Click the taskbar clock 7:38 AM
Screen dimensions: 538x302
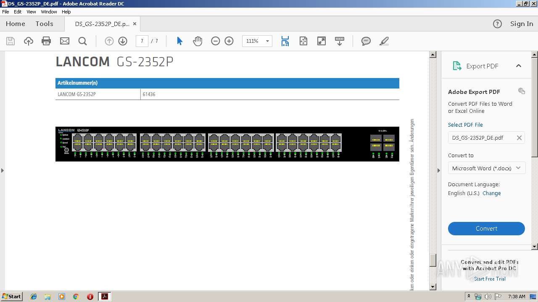point(517,297)
